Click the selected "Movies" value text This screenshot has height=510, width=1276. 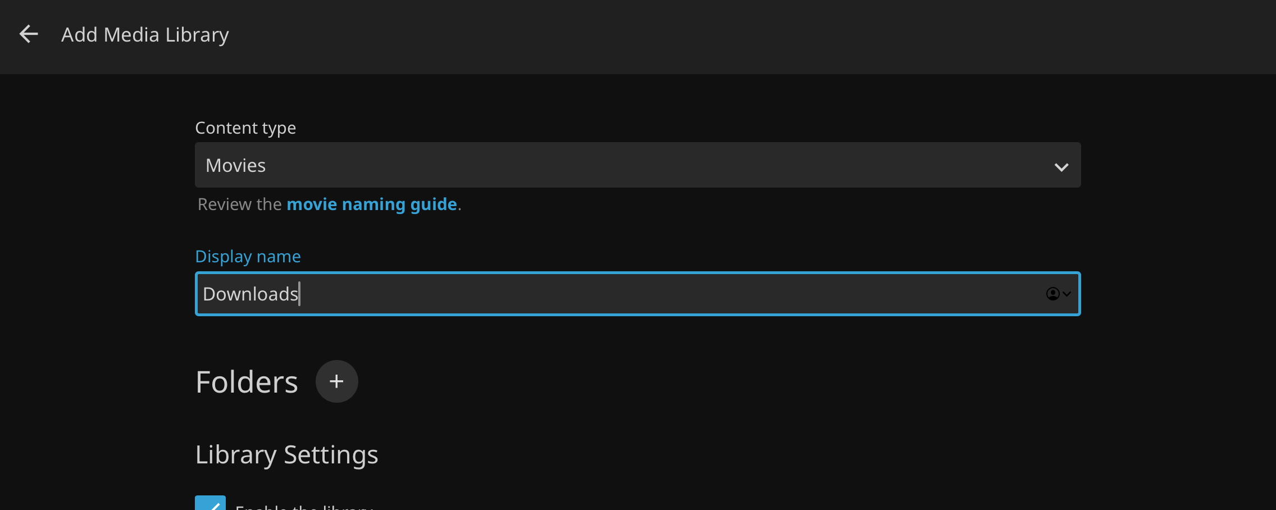tap(235, 166)
